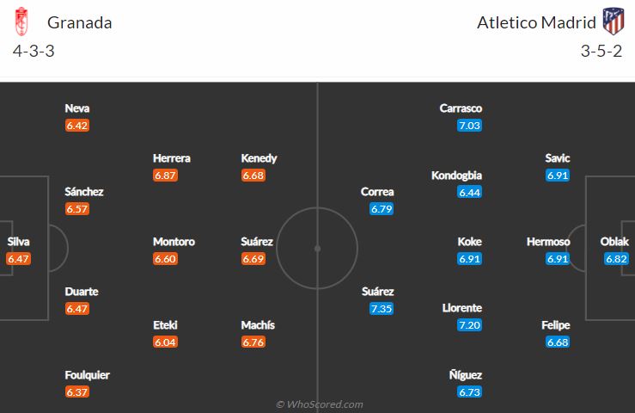Image resolution: width=635 pixels, height=413 pixels.
Task: Click the Granada club crest icon
Action: pos(21,22)
